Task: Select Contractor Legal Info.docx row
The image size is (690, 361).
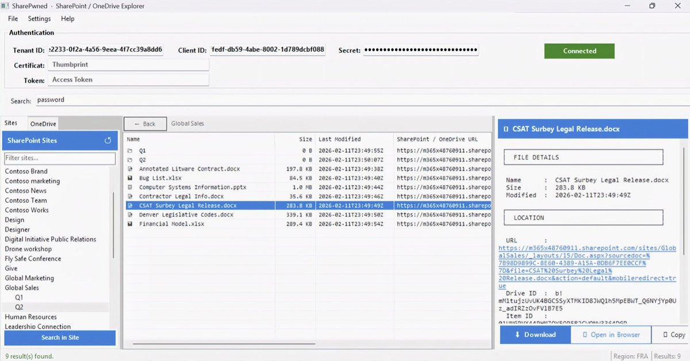Action: (308, 197)
